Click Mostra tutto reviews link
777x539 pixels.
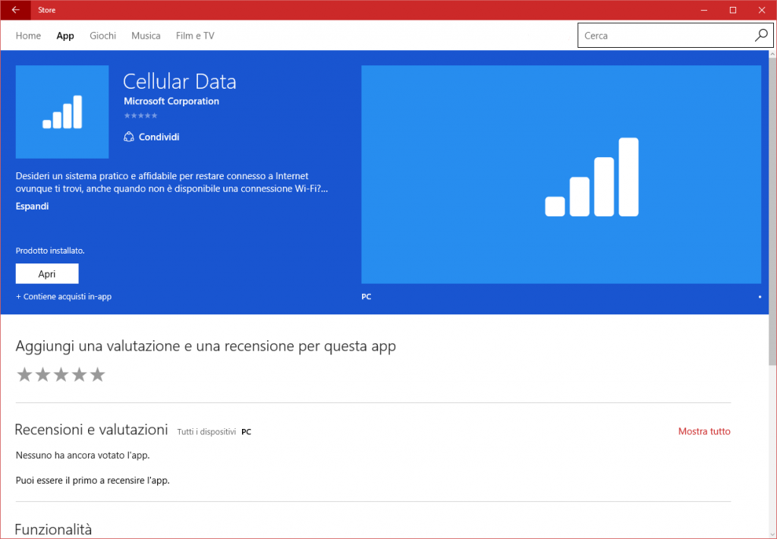click(704, 431)
